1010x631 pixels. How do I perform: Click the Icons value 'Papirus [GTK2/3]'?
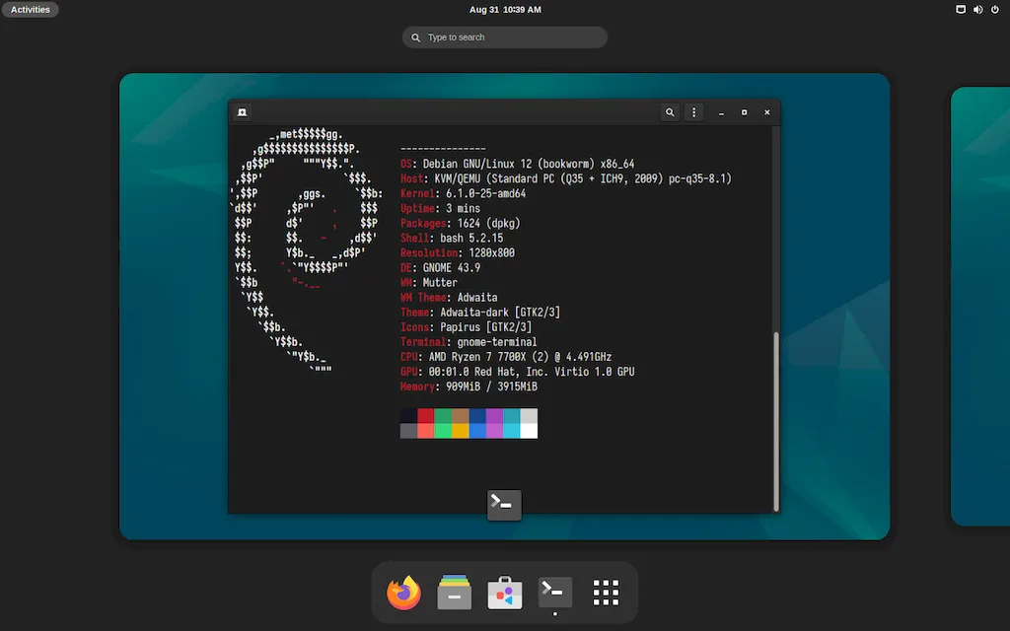(x=485, y=327)
